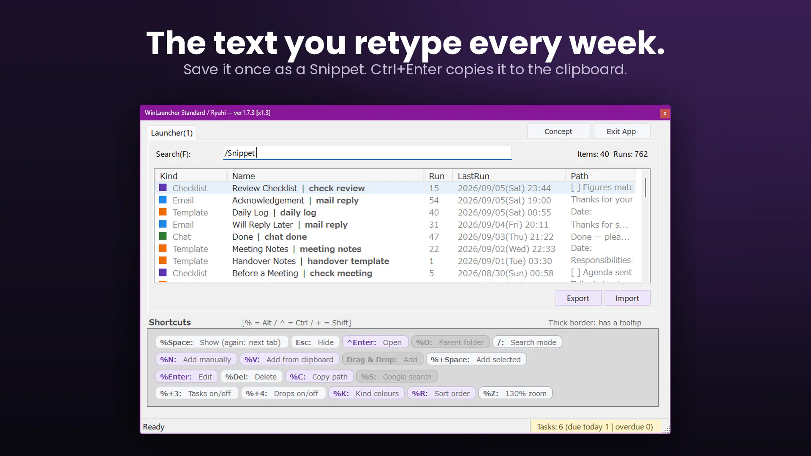Screen dimensions: 811x456
Task: Click the blue Kind square for Acknowledgement
Action: 163,200
